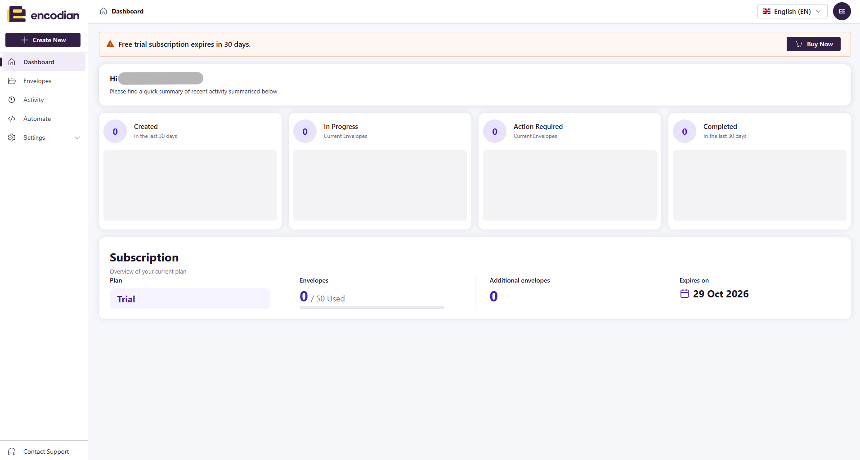Click the Action Required count circle
This screenshot has height=460, width=860.
click(x=495, y=131)
